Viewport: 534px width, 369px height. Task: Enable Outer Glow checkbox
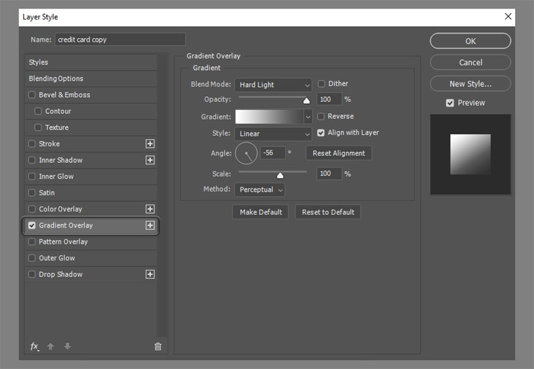click(32, 258)
